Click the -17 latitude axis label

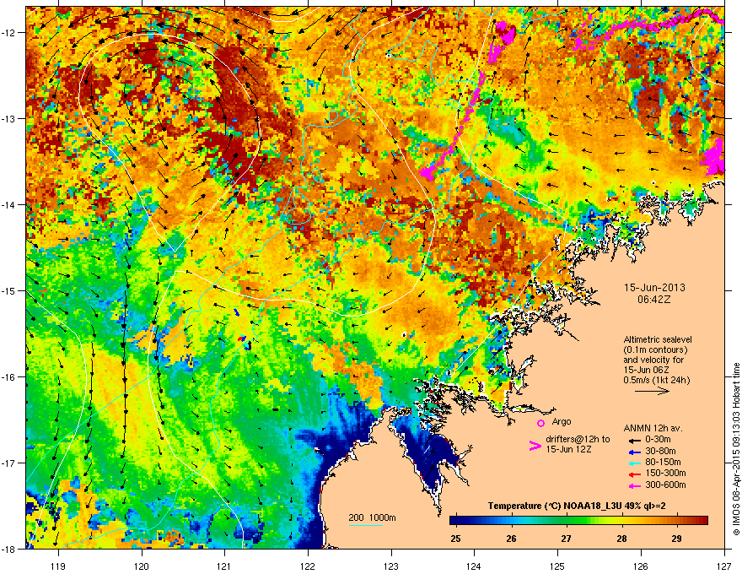click(9, 463)
